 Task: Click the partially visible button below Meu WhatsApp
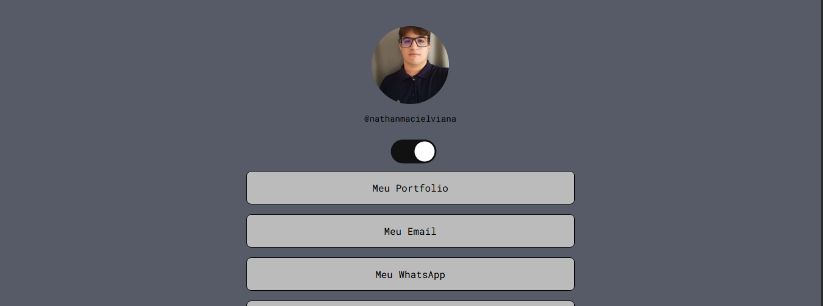[x=410, y=303]
